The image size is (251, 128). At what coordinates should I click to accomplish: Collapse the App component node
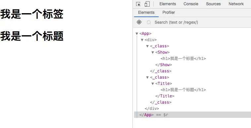click(x=137, y=34)
